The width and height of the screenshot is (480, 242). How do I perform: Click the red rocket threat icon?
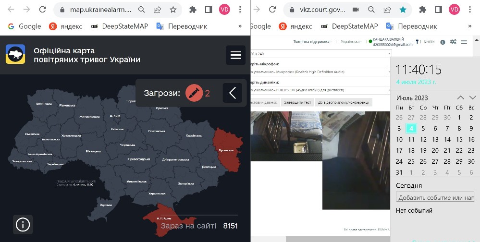click(194, 93)
